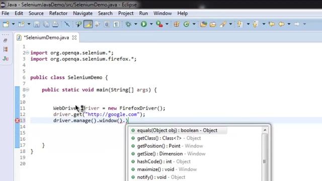Click the Debug bug icon
The width and height of the screenshot is (322, 181).
[x=128, y=24]
